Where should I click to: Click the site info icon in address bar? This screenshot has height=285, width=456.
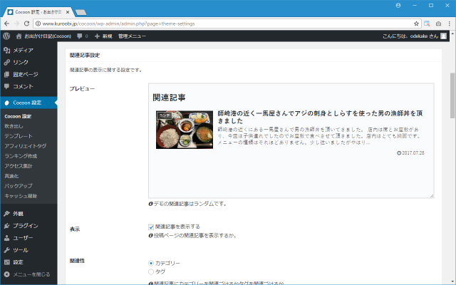(x=38, y=24)
